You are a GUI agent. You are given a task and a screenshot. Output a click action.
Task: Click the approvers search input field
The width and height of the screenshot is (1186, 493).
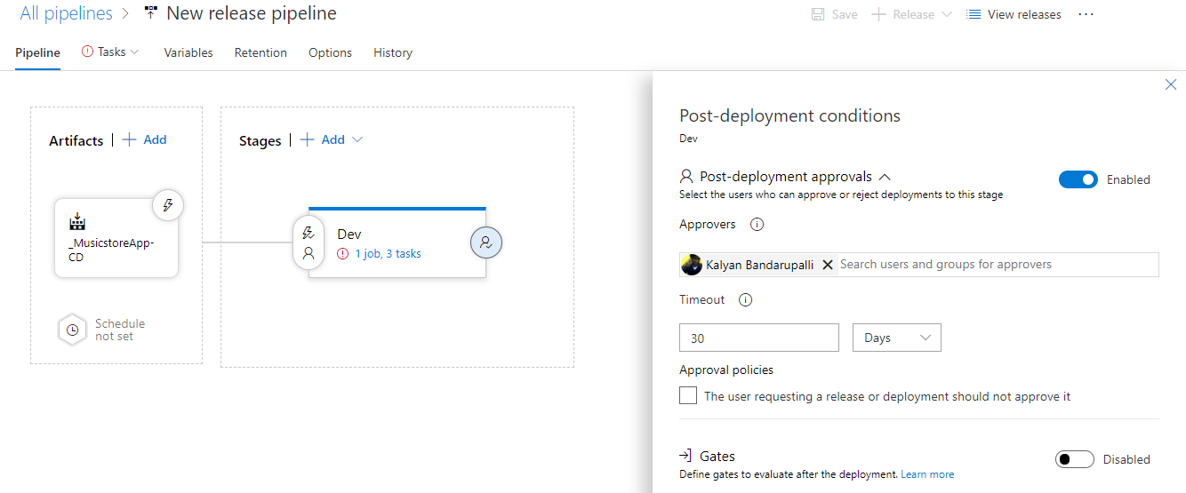(x=997, y=265)
